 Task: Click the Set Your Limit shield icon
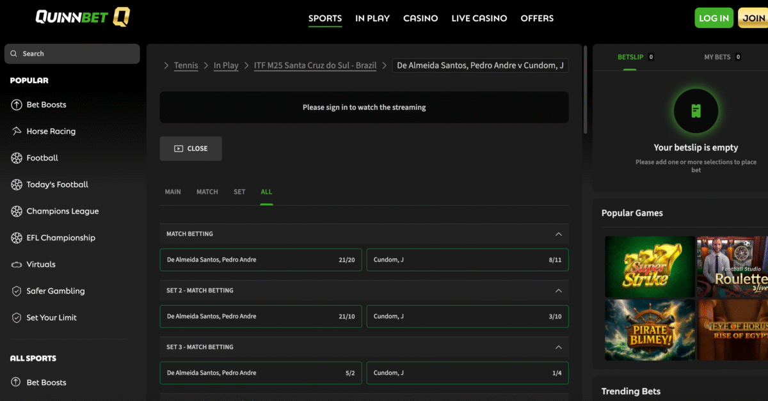17,318
